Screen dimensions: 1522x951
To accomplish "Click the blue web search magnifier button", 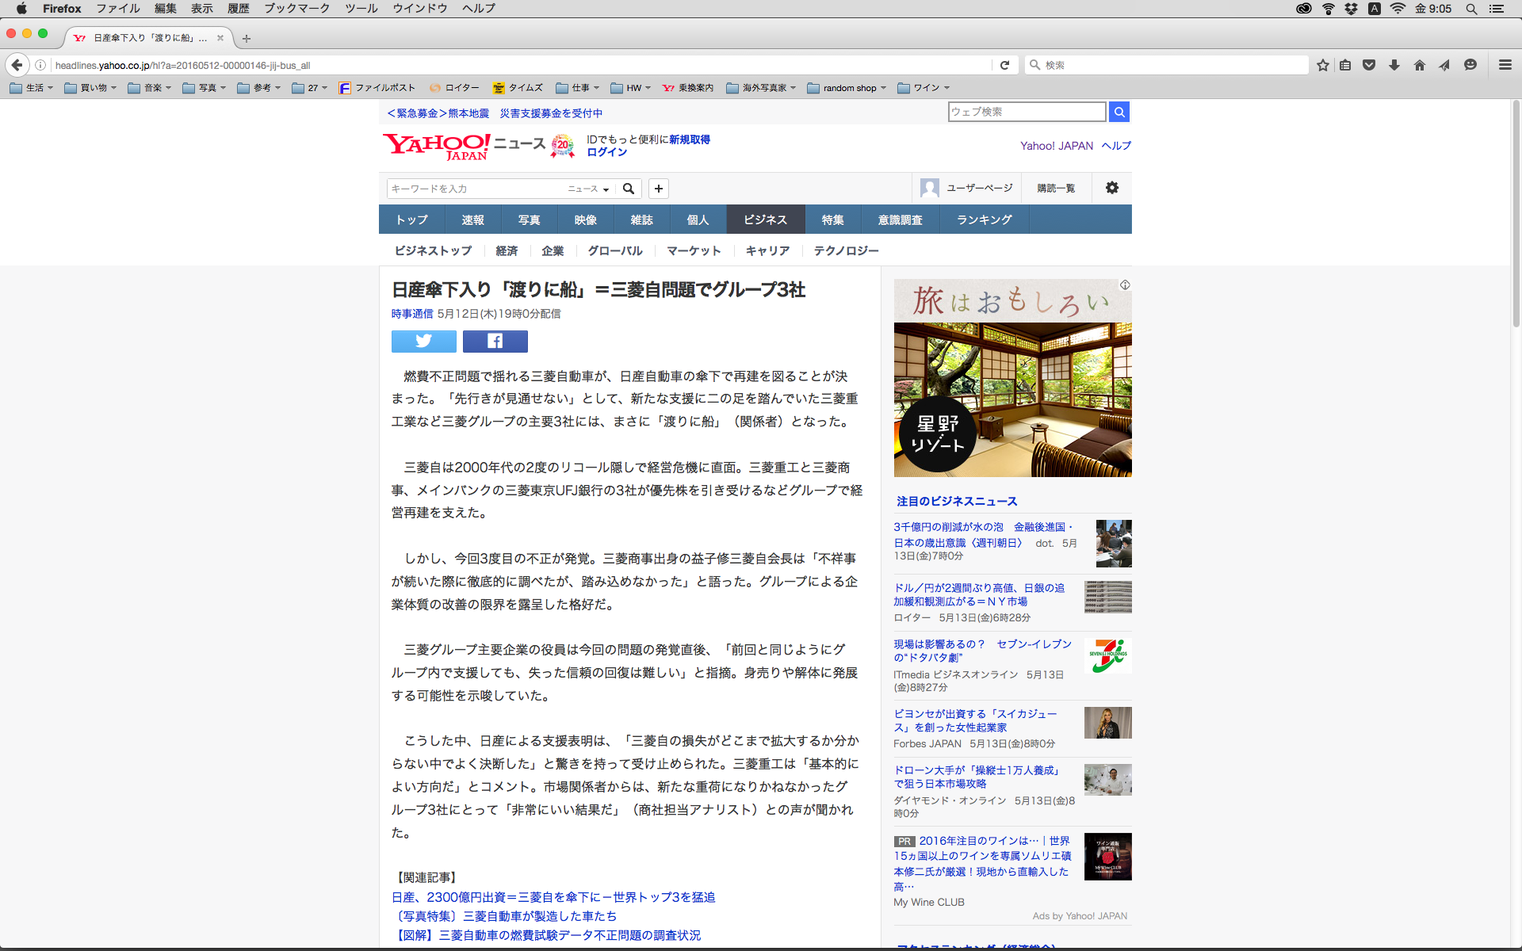I will tap(1119, 112).
